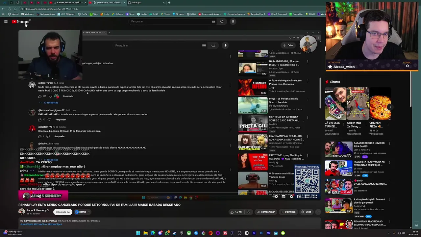Toggle subtitles in the video player
Viewport: 421px width, 237px height.
coord(284,196)
